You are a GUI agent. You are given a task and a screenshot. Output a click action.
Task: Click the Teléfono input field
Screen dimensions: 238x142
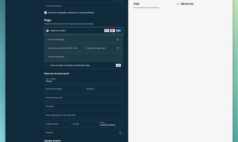click(84, 133)
